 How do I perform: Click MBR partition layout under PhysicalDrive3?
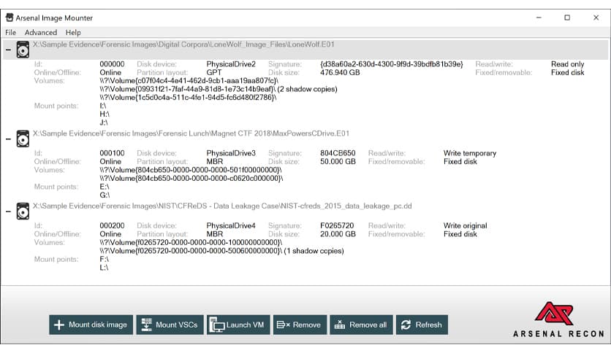point(215,161)
